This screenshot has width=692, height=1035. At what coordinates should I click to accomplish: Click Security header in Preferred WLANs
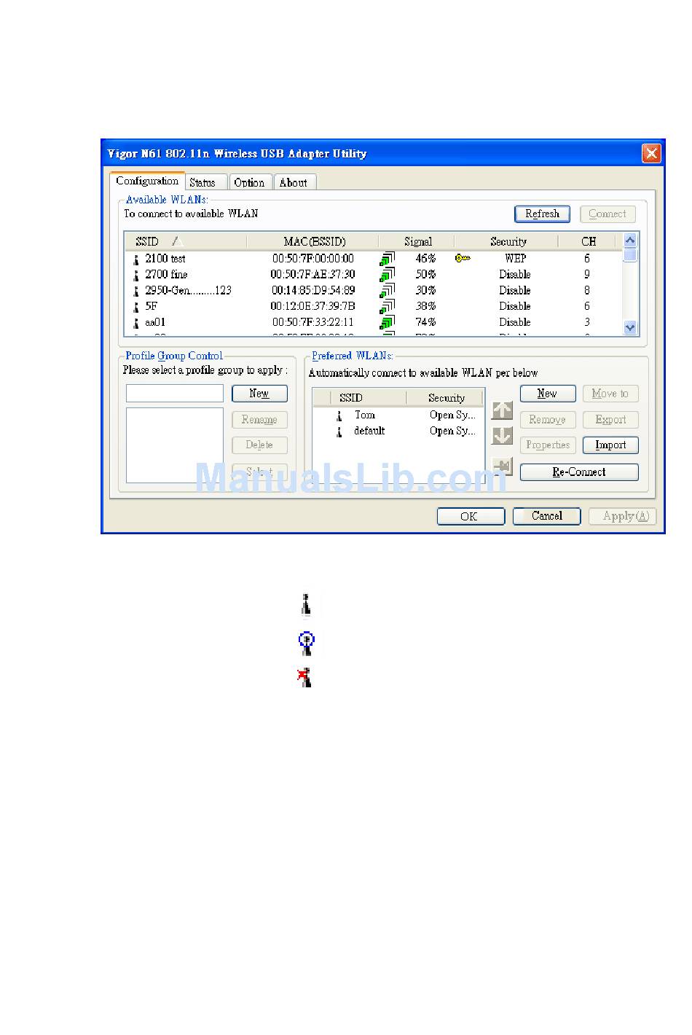tap(445, 398)
